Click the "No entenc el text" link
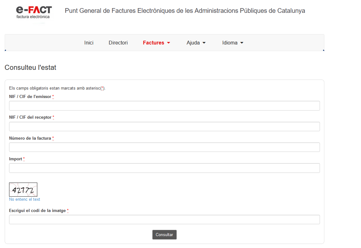 [24, 199]
